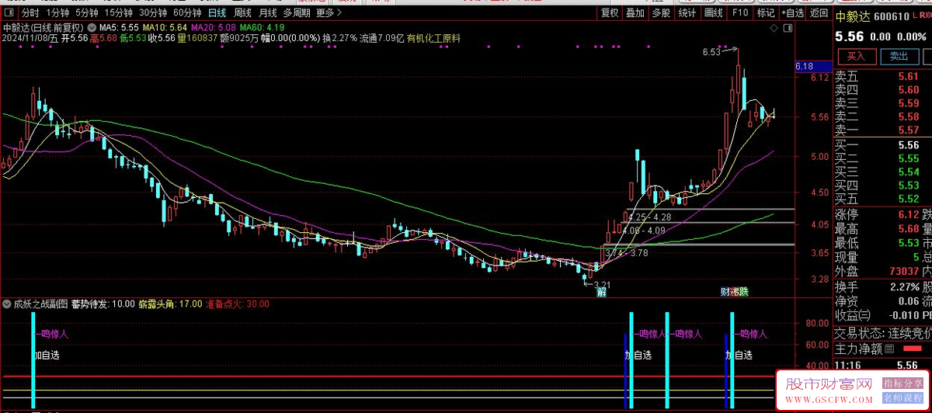Click the 6.53 high price annotation

pyautogui.click(x=711, y=52)
